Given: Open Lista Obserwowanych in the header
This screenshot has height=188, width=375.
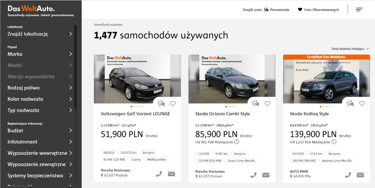Looking at the screenshot, I should pyautogui.click(x=318, y=10).
